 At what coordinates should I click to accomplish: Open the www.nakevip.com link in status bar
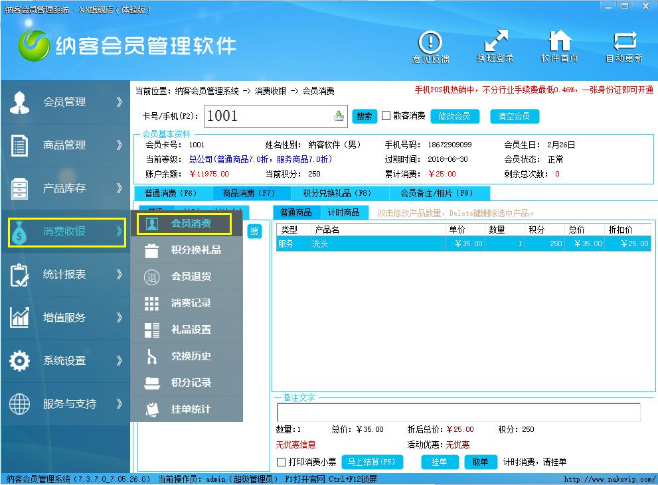pos(609,479)
